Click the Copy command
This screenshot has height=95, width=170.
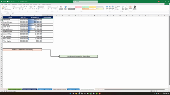coord(6,8)
